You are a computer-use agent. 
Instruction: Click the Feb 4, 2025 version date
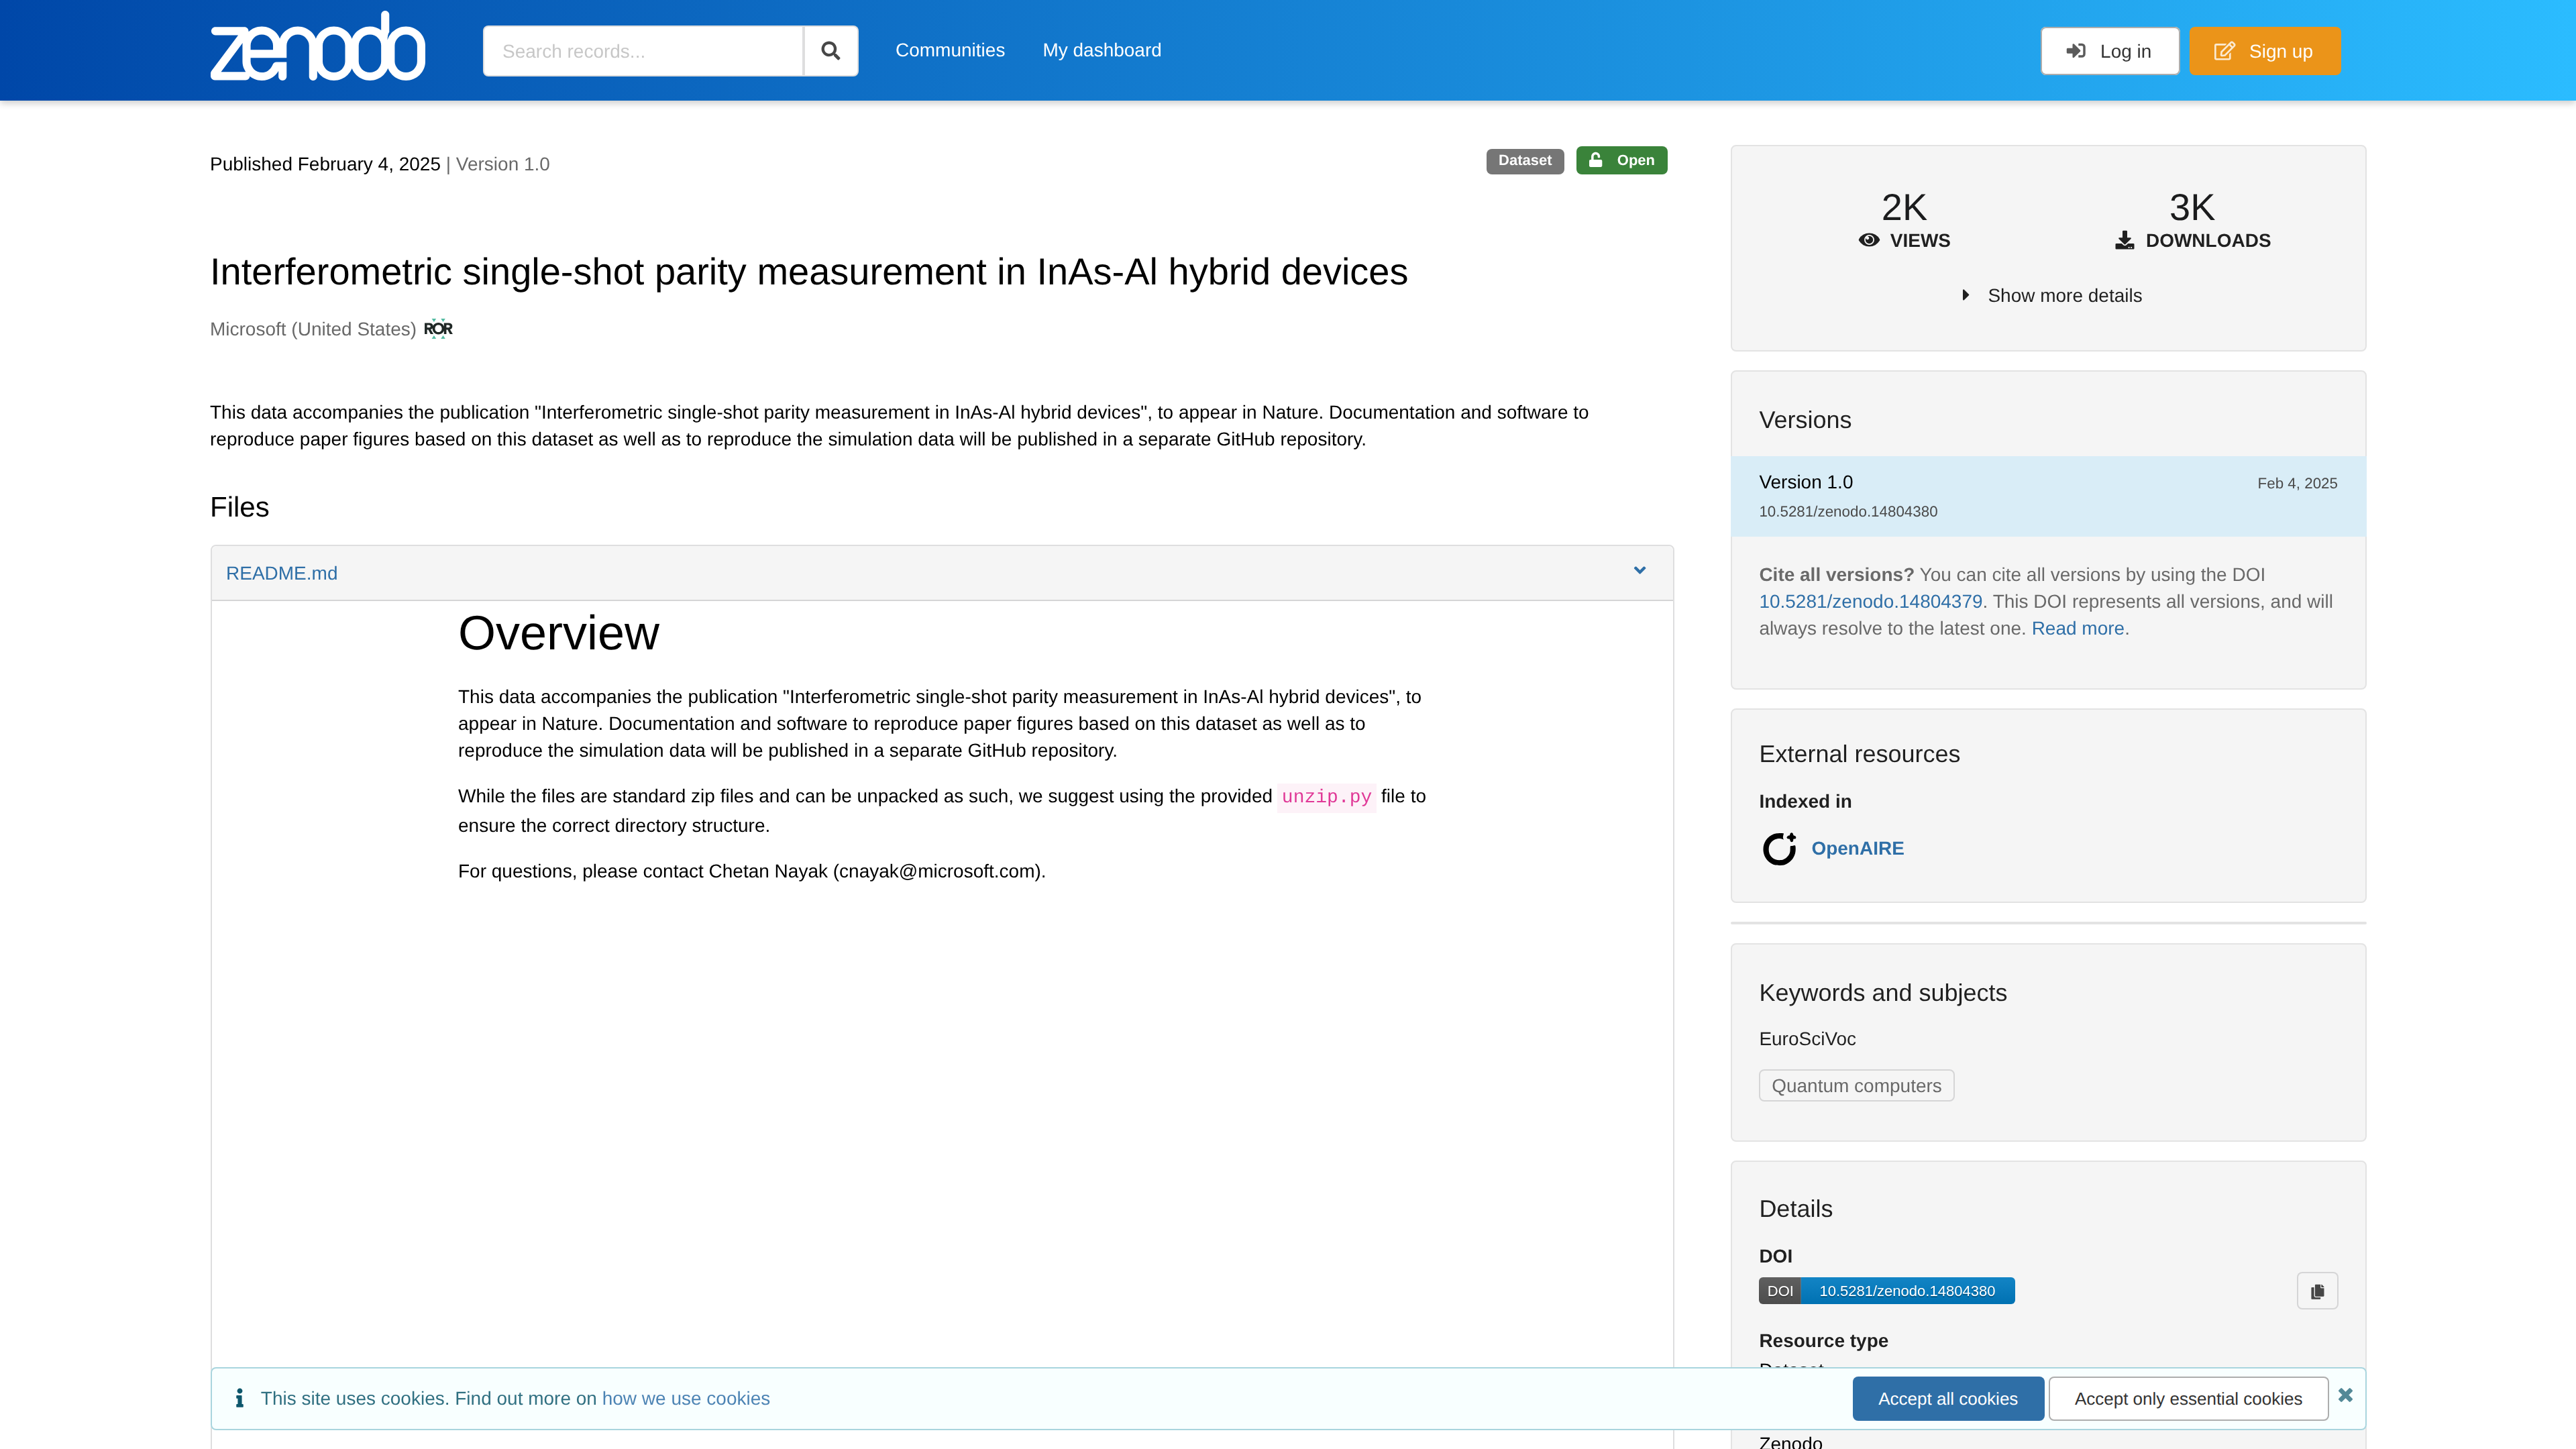[2297, 483]
